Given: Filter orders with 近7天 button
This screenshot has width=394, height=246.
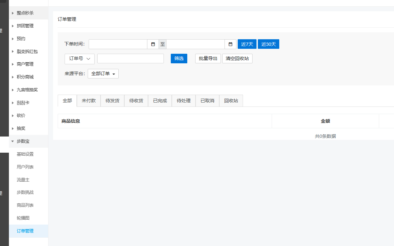Looking at the screenshot, I should coord(247,44).
